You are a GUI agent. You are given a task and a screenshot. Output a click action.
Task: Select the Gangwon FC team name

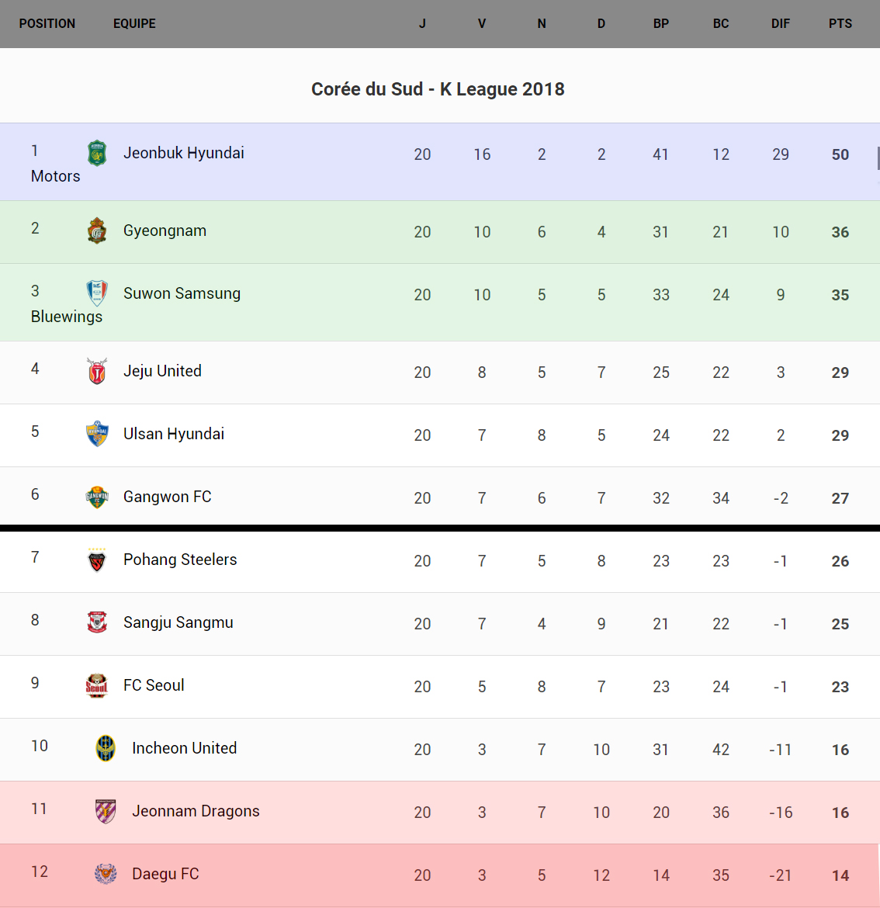[168, 497]
